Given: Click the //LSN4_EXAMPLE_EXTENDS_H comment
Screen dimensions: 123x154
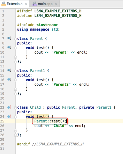Looking at the screenshot, I should click(x=58, y=144).
